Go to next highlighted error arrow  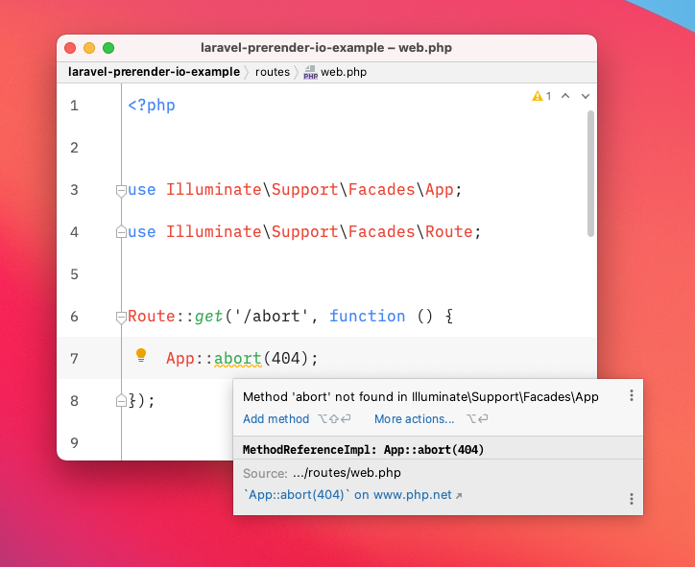click(x=586, y=96)
